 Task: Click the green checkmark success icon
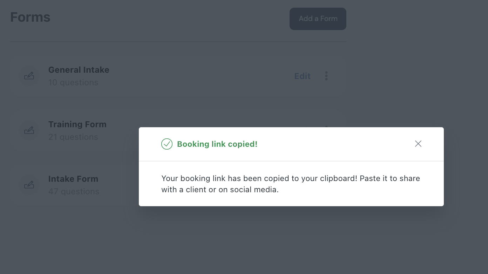click(167, 144)
